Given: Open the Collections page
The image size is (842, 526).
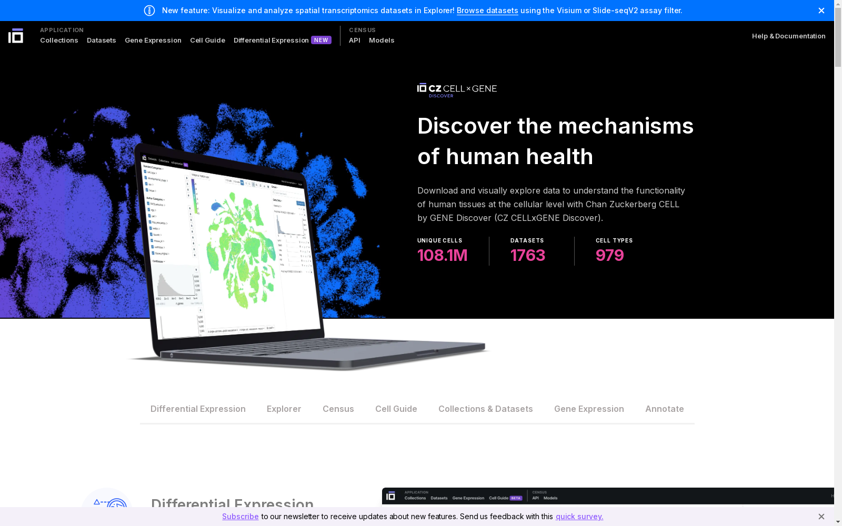Looking at the screenshot, I should (59, 41).
